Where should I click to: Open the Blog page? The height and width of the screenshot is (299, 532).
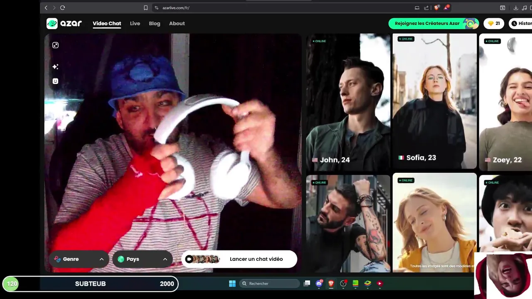[x=155, y=24]
